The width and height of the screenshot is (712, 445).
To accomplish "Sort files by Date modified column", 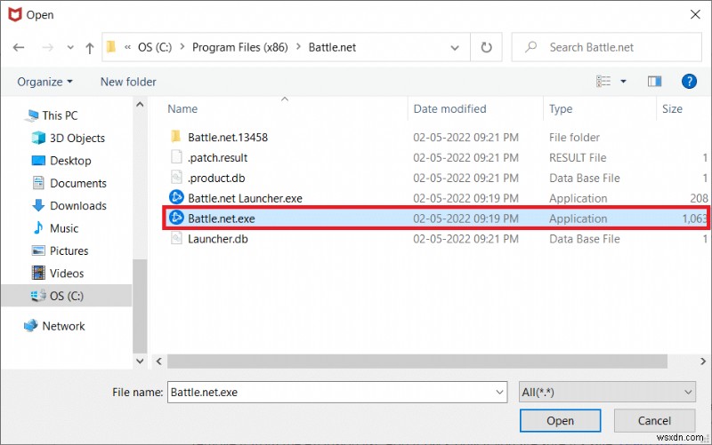I will (x=450, y=109).
